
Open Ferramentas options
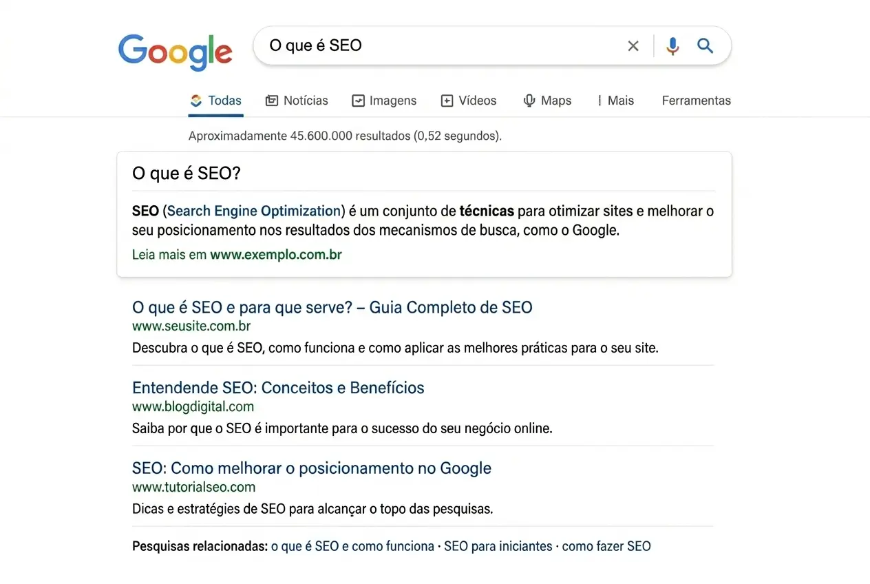[x=697, y=101]
